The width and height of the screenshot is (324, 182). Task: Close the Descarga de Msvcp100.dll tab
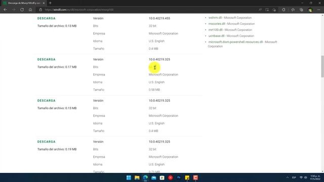tap(44, 3)
